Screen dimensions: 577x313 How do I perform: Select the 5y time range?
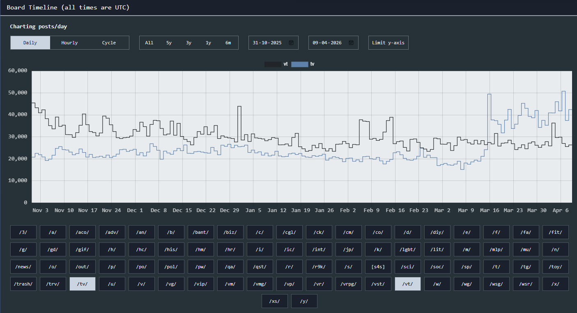(169, 43)
